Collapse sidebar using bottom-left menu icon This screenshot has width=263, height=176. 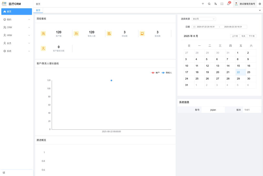[x=4, y=173]
